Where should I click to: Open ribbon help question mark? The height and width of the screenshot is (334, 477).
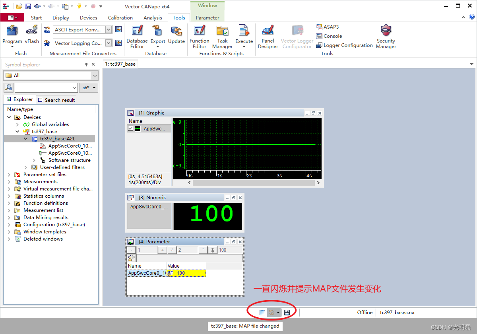pos(472,17)
